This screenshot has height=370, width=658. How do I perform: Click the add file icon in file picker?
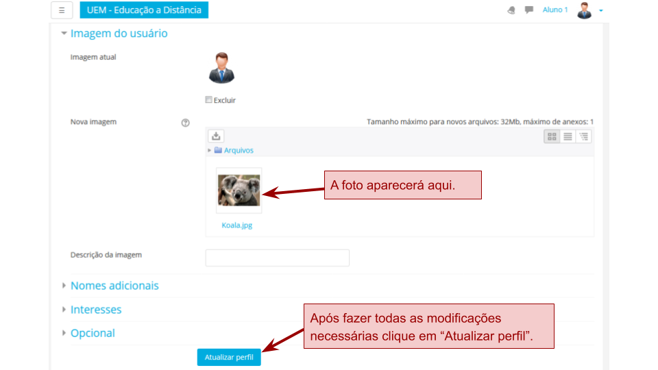coord(216,136)
